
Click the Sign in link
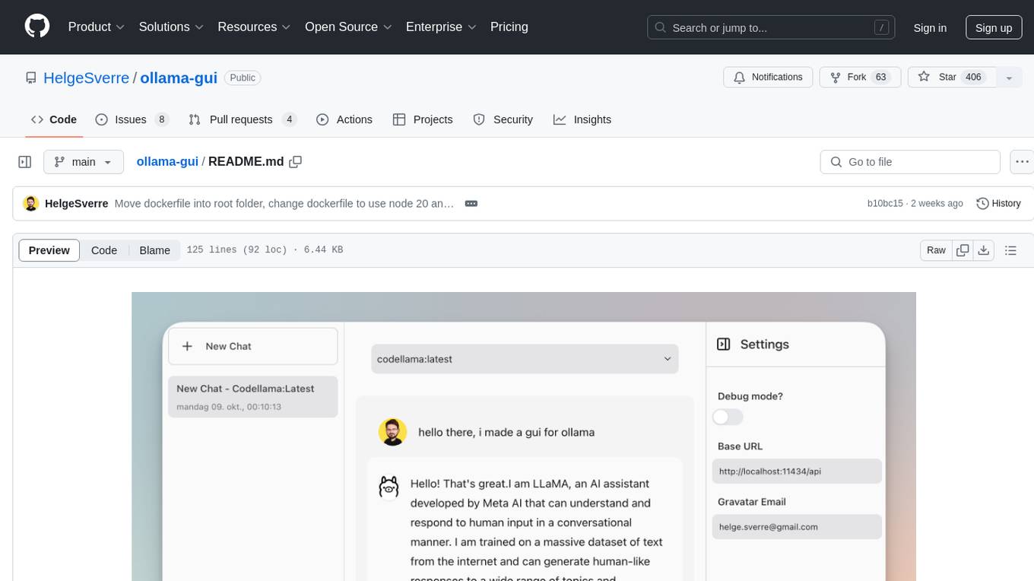pos(930,27)
